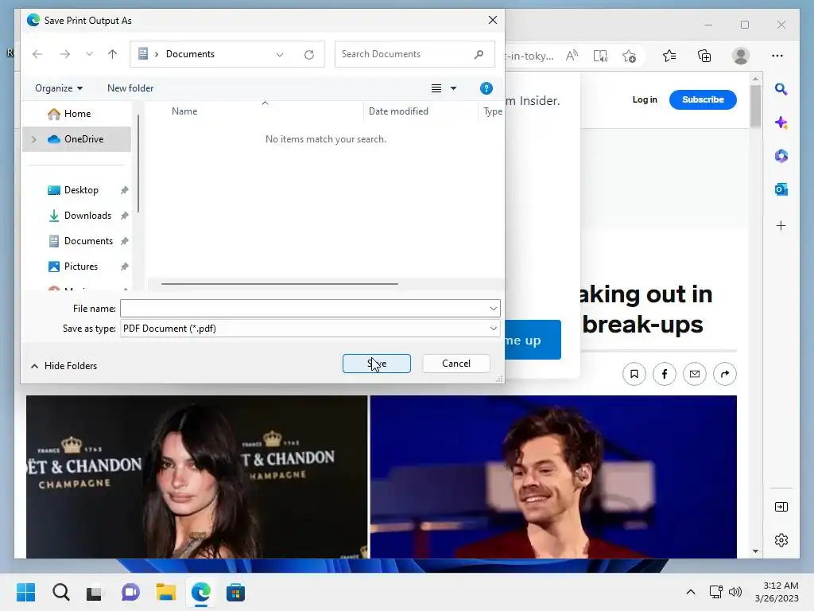Click the horizontal scrollbar in file list

[279, 284]
